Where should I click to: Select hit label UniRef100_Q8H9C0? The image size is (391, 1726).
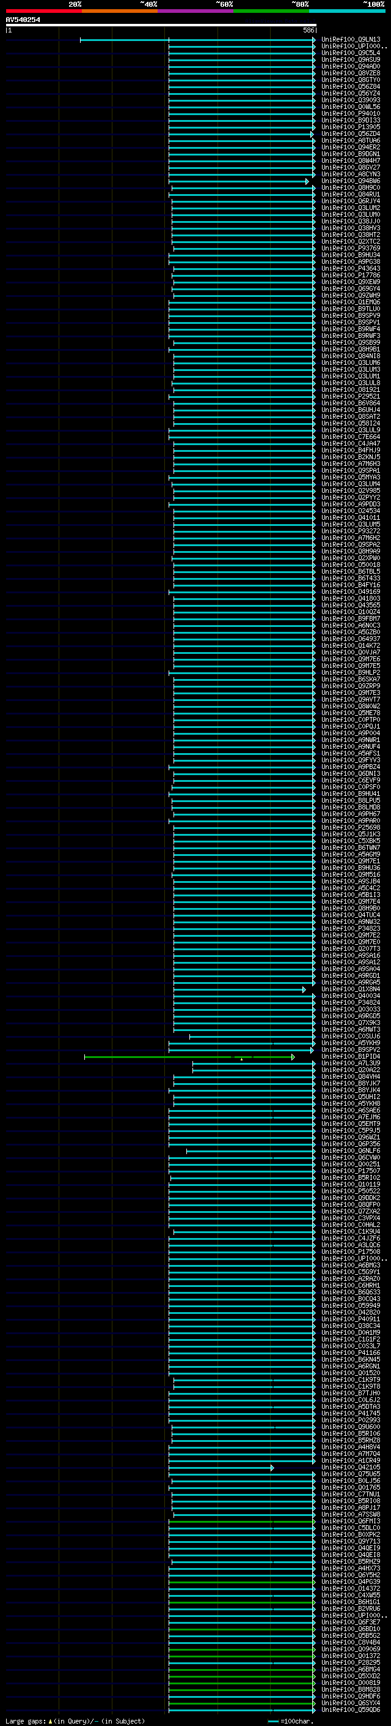(x=350, y=187)
